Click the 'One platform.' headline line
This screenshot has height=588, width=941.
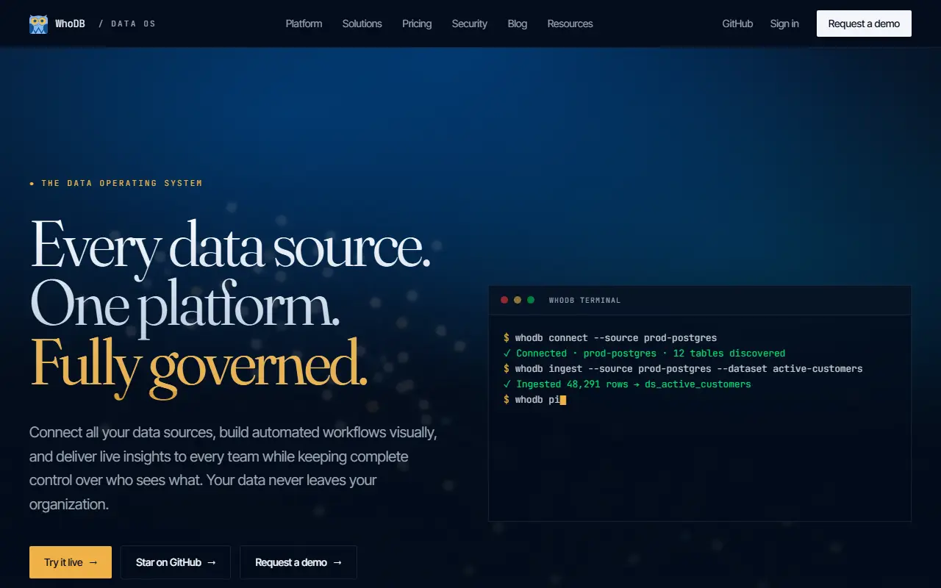pyautogui.click(x=185, y=305)
